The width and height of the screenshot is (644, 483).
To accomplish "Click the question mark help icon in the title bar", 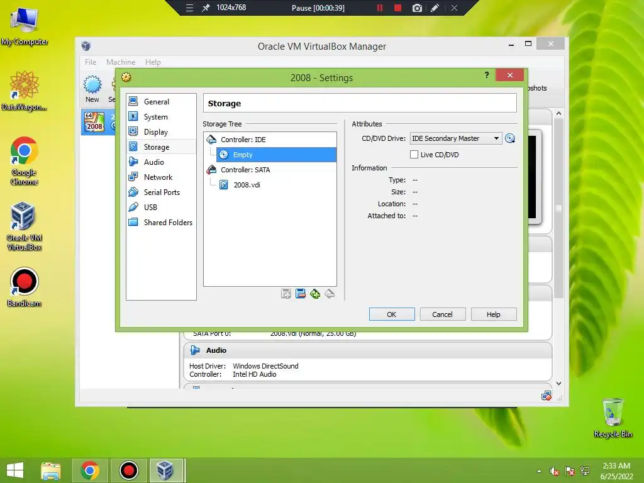I will tap(487, 75).
